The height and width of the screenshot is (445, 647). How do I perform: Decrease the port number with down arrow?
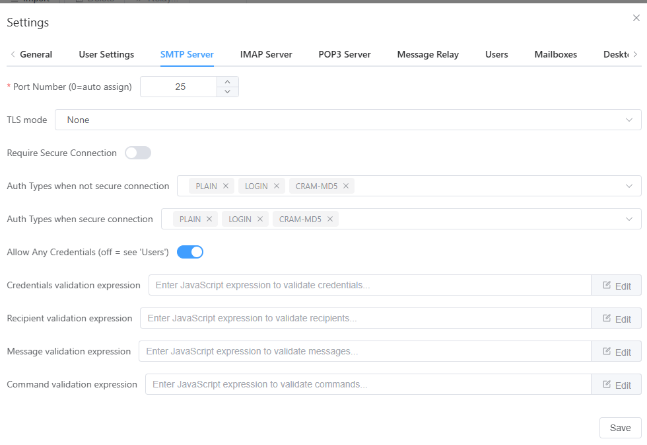[227, 92]
